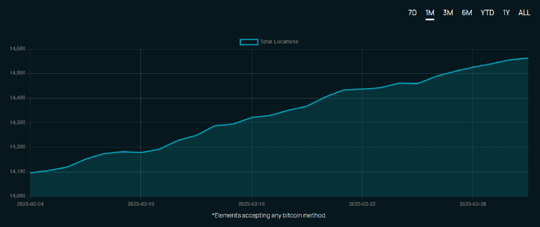
Task: Switch to the 1M range tab
Action: [x=429, y=13]
